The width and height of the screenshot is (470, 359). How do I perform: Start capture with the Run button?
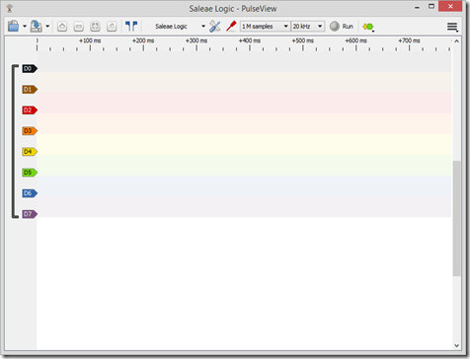pos(342,27)
